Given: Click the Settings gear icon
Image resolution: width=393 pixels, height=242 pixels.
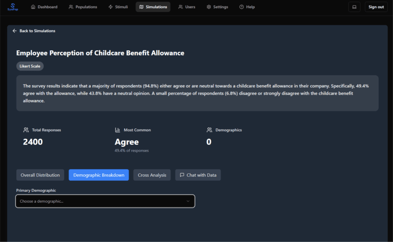Looking at the screenshot, I should pyautogui.click(x=209, y=7).
